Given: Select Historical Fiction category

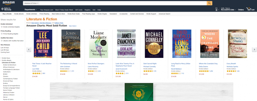Looking at the screenshot, I should (9, 92).
